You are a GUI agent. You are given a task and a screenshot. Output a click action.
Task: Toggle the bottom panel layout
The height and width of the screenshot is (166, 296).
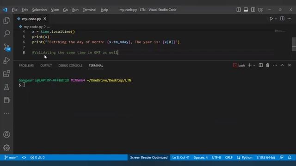246,10
